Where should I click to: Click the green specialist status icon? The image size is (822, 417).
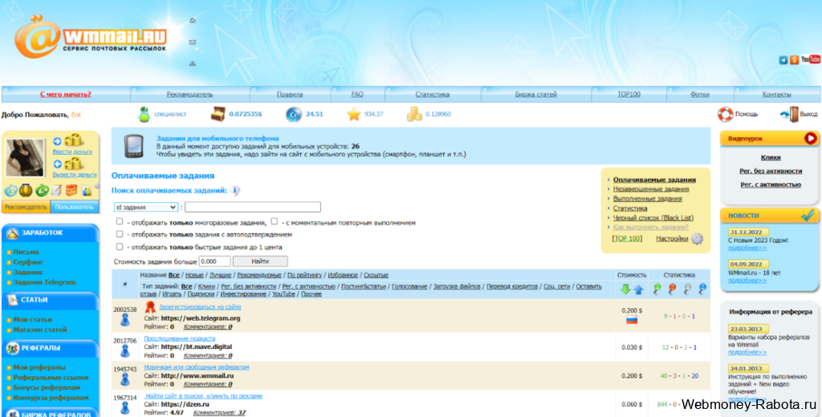point(144,114)
